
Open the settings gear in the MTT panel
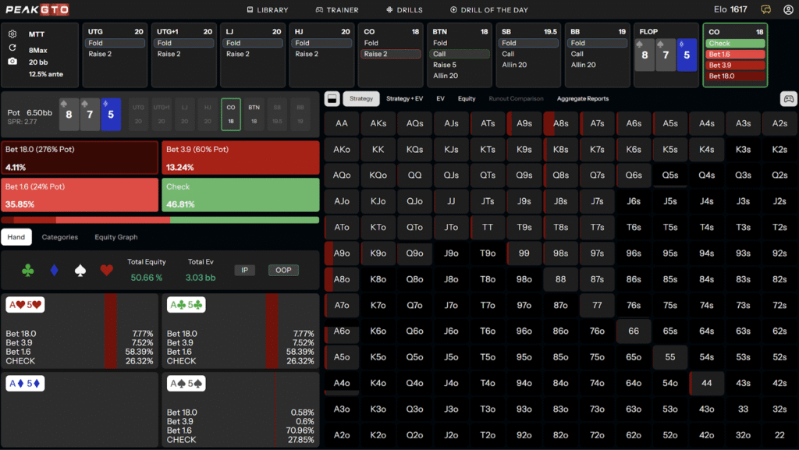(x=12, y=34)
